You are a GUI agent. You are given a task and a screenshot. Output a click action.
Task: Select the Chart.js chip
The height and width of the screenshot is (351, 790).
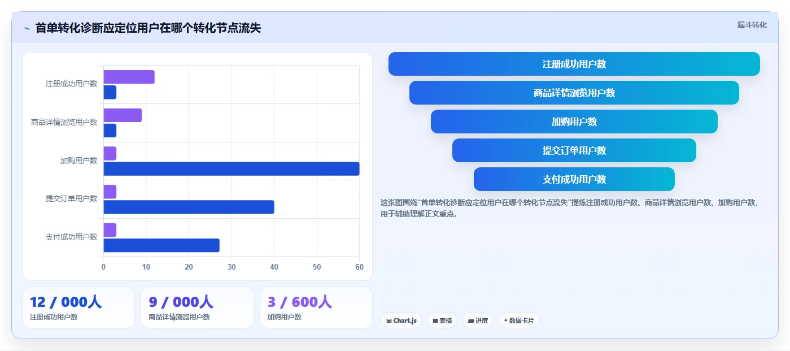pos(401,320)
